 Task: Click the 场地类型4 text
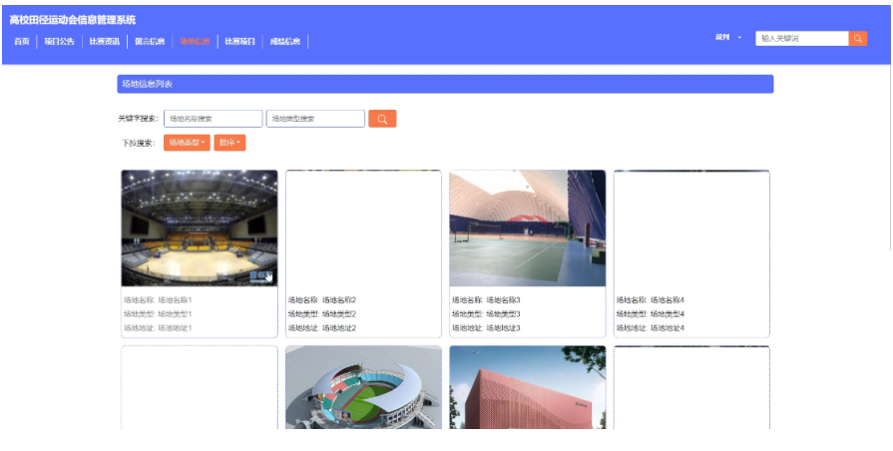point(668,313)
